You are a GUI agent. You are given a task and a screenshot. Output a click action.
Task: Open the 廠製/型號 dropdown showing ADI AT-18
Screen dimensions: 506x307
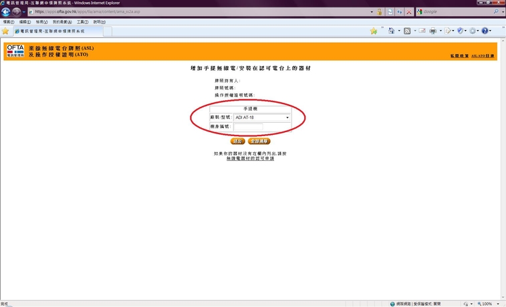point(262,117)
